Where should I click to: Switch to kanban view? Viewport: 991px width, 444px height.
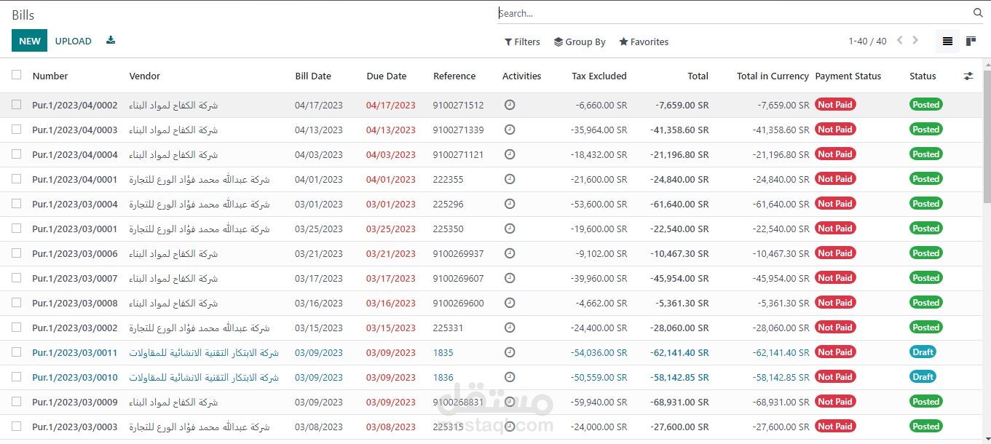tap(971, 41)
